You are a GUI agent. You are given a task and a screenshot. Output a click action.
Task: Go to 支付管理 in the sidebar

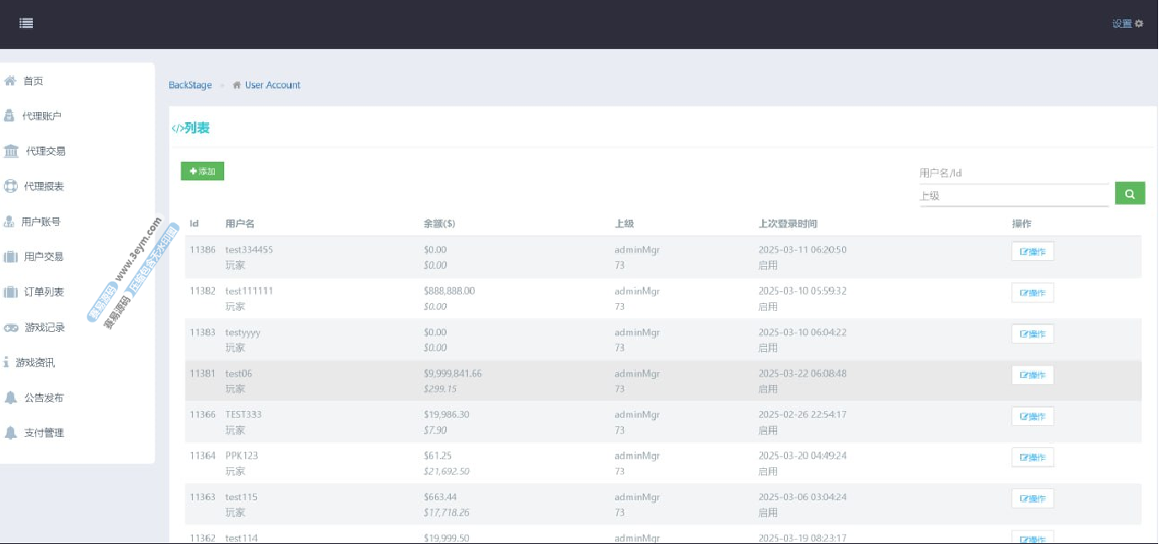[x=44, y=433]
